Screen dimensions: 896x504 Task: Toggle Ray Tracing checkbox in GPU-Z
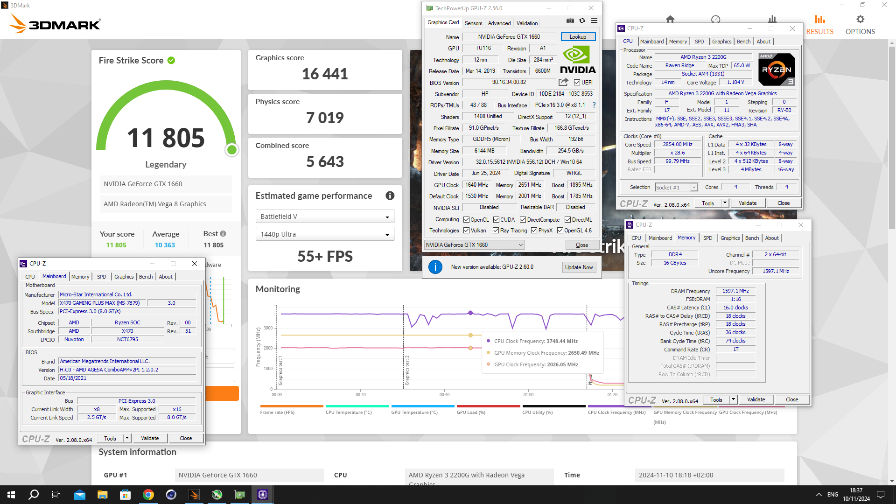coord(496,231)
